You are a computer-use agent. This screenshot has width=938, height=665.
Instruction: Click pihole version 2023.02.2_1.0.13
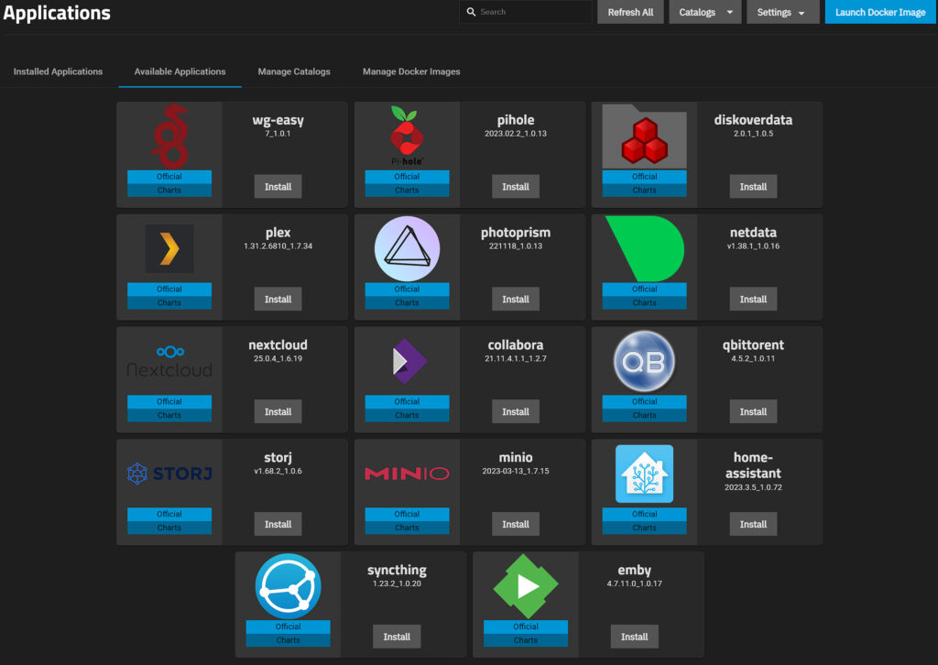[516, 134]
